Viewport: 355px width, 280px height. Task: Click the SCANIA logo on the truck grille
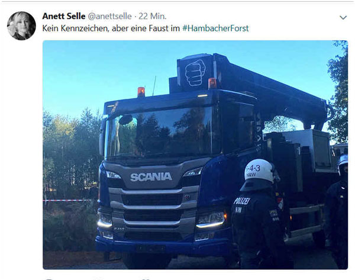151,177
